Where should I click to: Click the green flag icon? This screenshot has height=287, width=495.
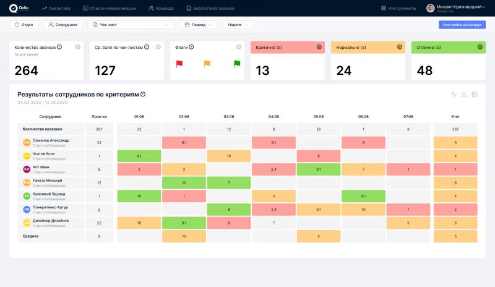click(x=236, y=64)
